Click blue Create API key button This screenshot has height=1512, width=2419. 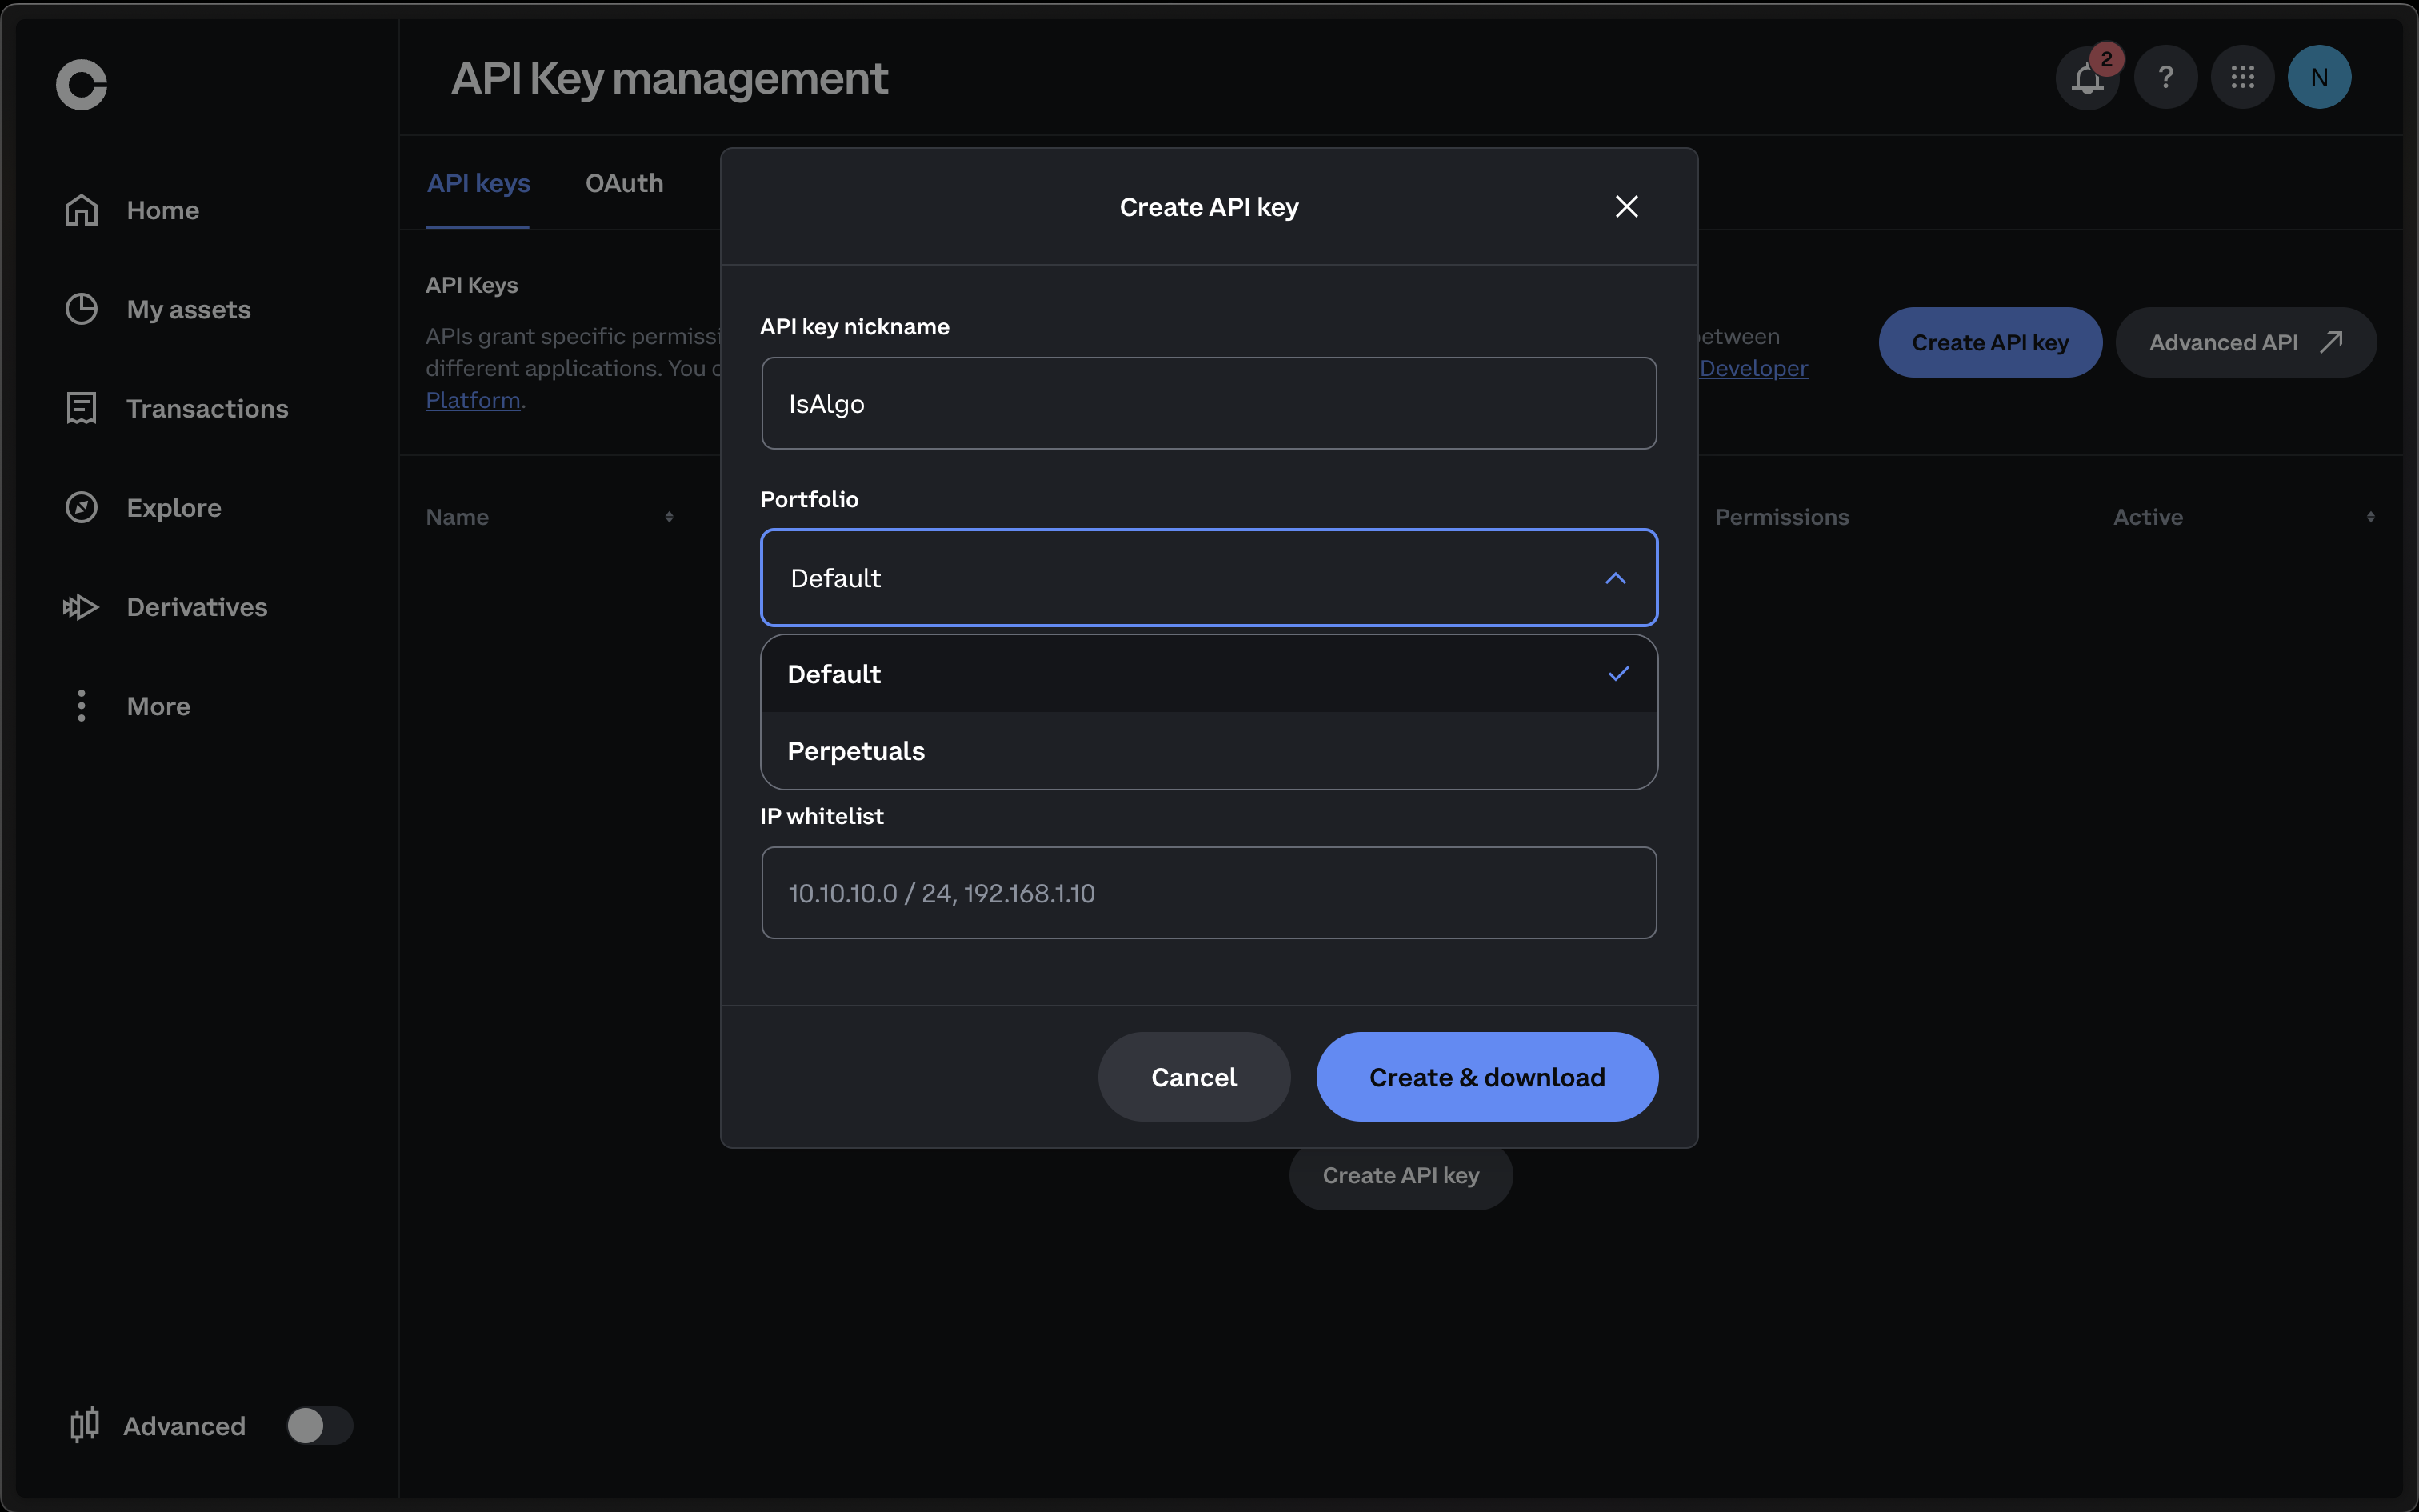[x=1989, y=342]
